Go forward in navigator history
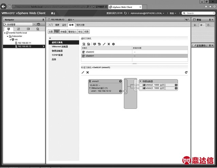Image resolution: width=217 pixels, height=168 pixels. 34,24
